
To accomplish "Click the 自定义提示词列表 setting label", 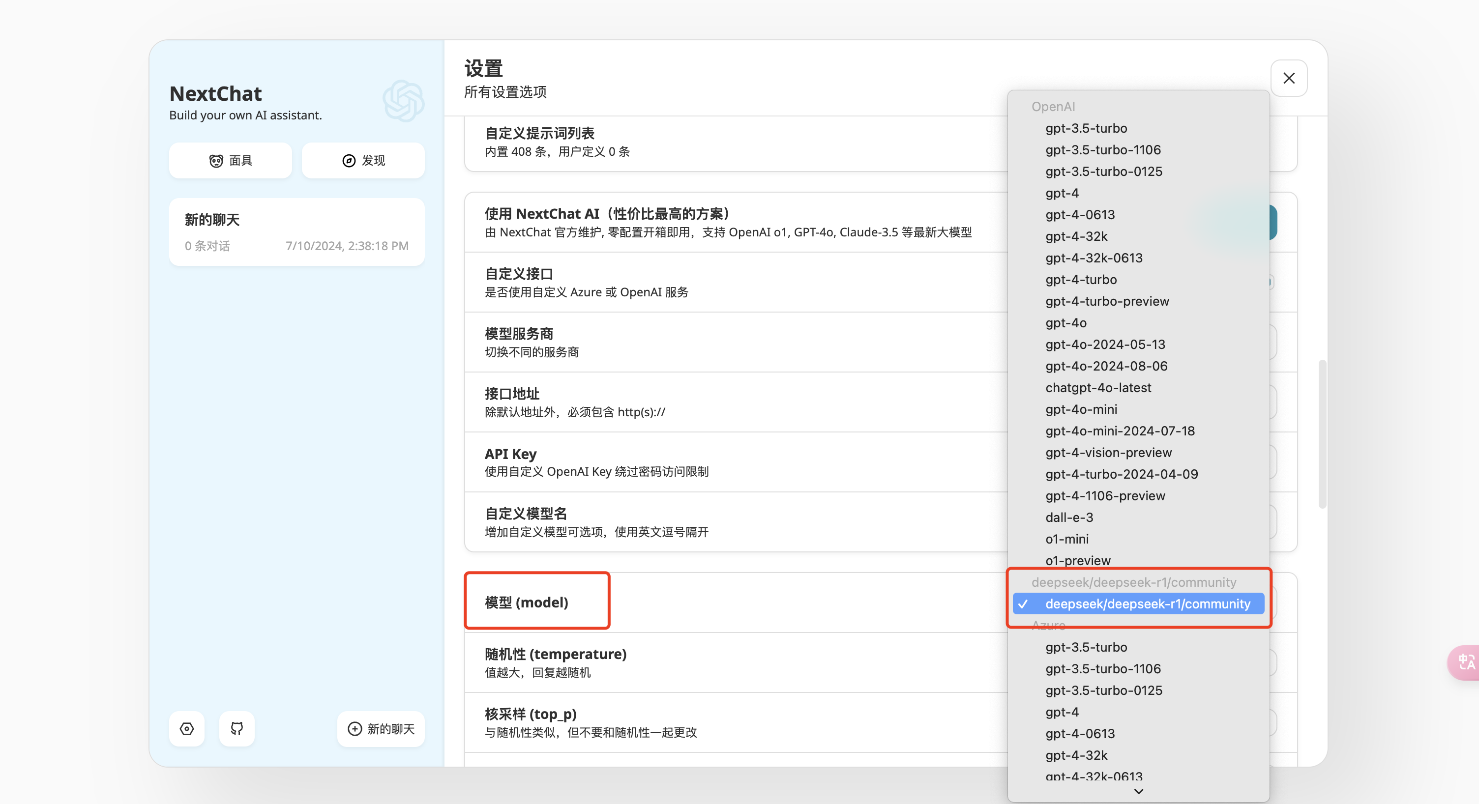I will [x=539, y=133].
